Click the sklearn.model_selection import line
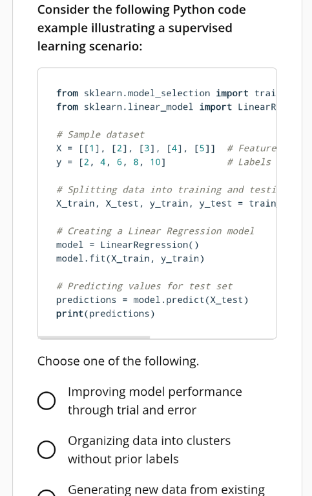Image resolution: width=312 pixels, height=496 pixels. coord(166,93)
